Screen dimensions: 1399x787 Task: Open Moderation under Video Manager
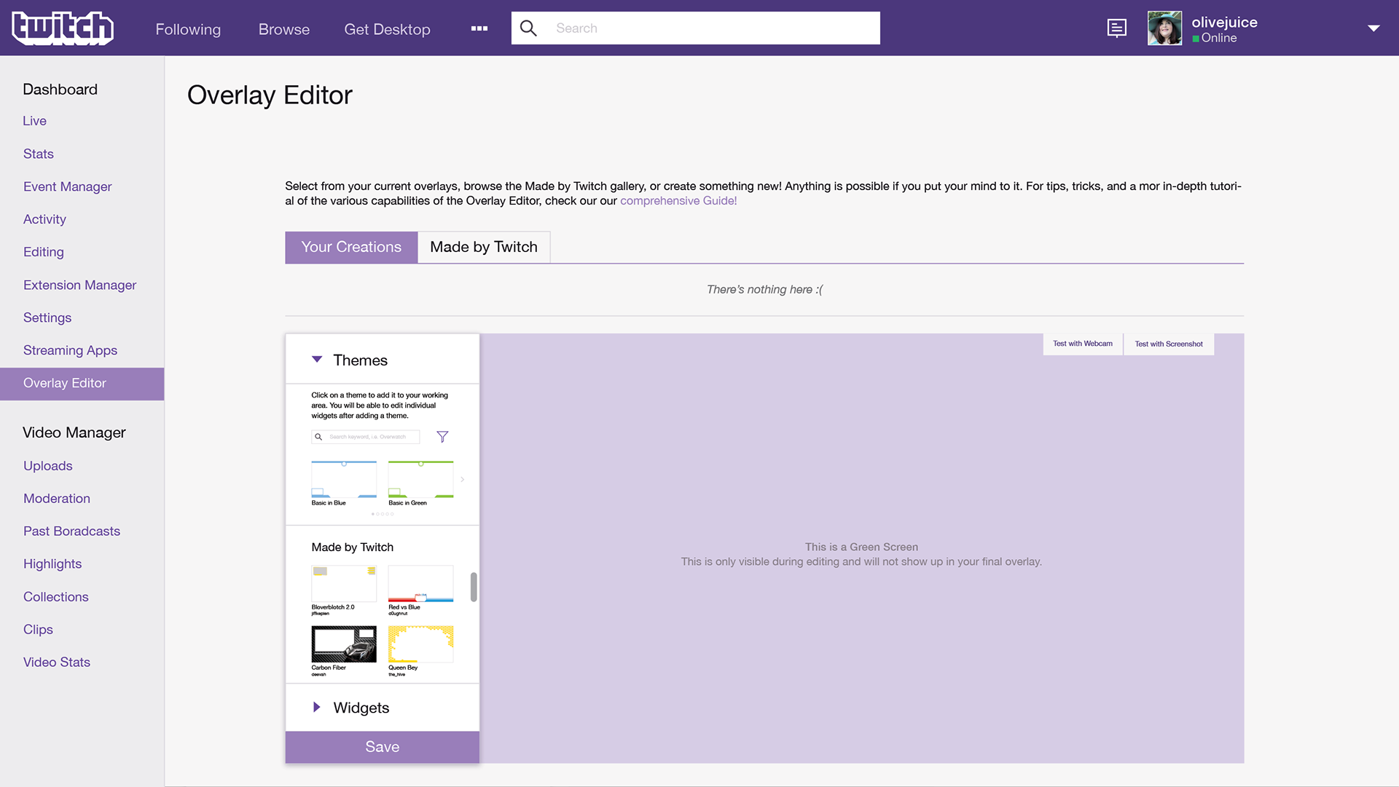pyautogui.click(x=57, y=499)
